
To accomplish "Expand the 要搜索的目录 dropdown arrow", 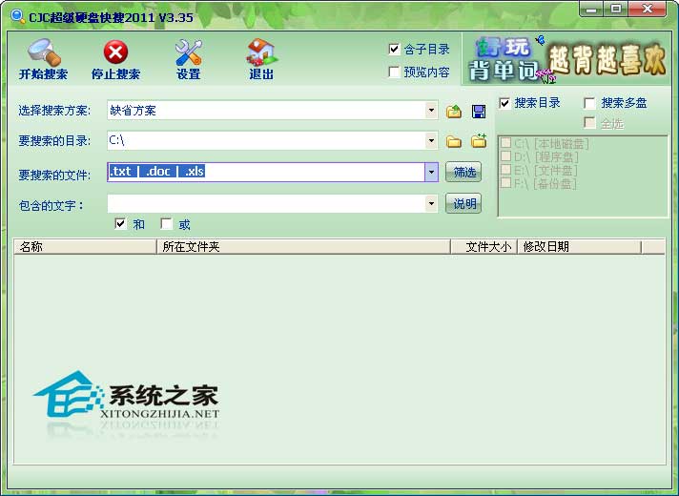I will (x=431, y=140).
